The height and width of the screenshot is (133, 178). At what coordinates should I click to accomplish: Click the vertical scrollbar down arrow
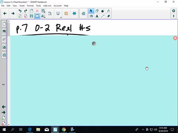click(x=9, y=125)
